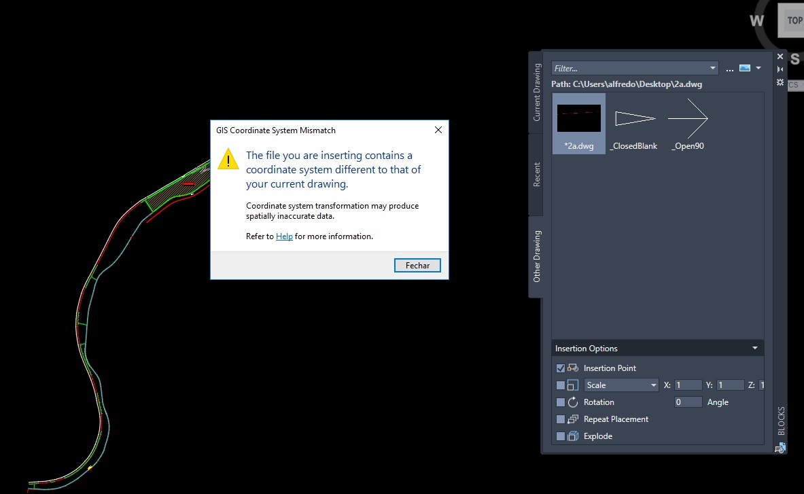Uncheck the Insertion Point checkbox

click(559, 368)
